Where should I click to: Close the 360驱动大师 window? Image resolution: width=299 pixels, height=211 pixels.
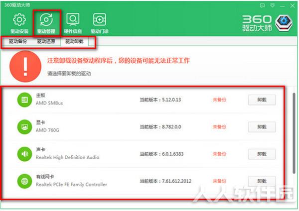293,5
